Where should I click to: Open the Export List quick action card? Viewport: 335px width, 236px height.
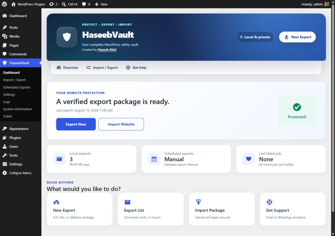click(x=151, y=209)
